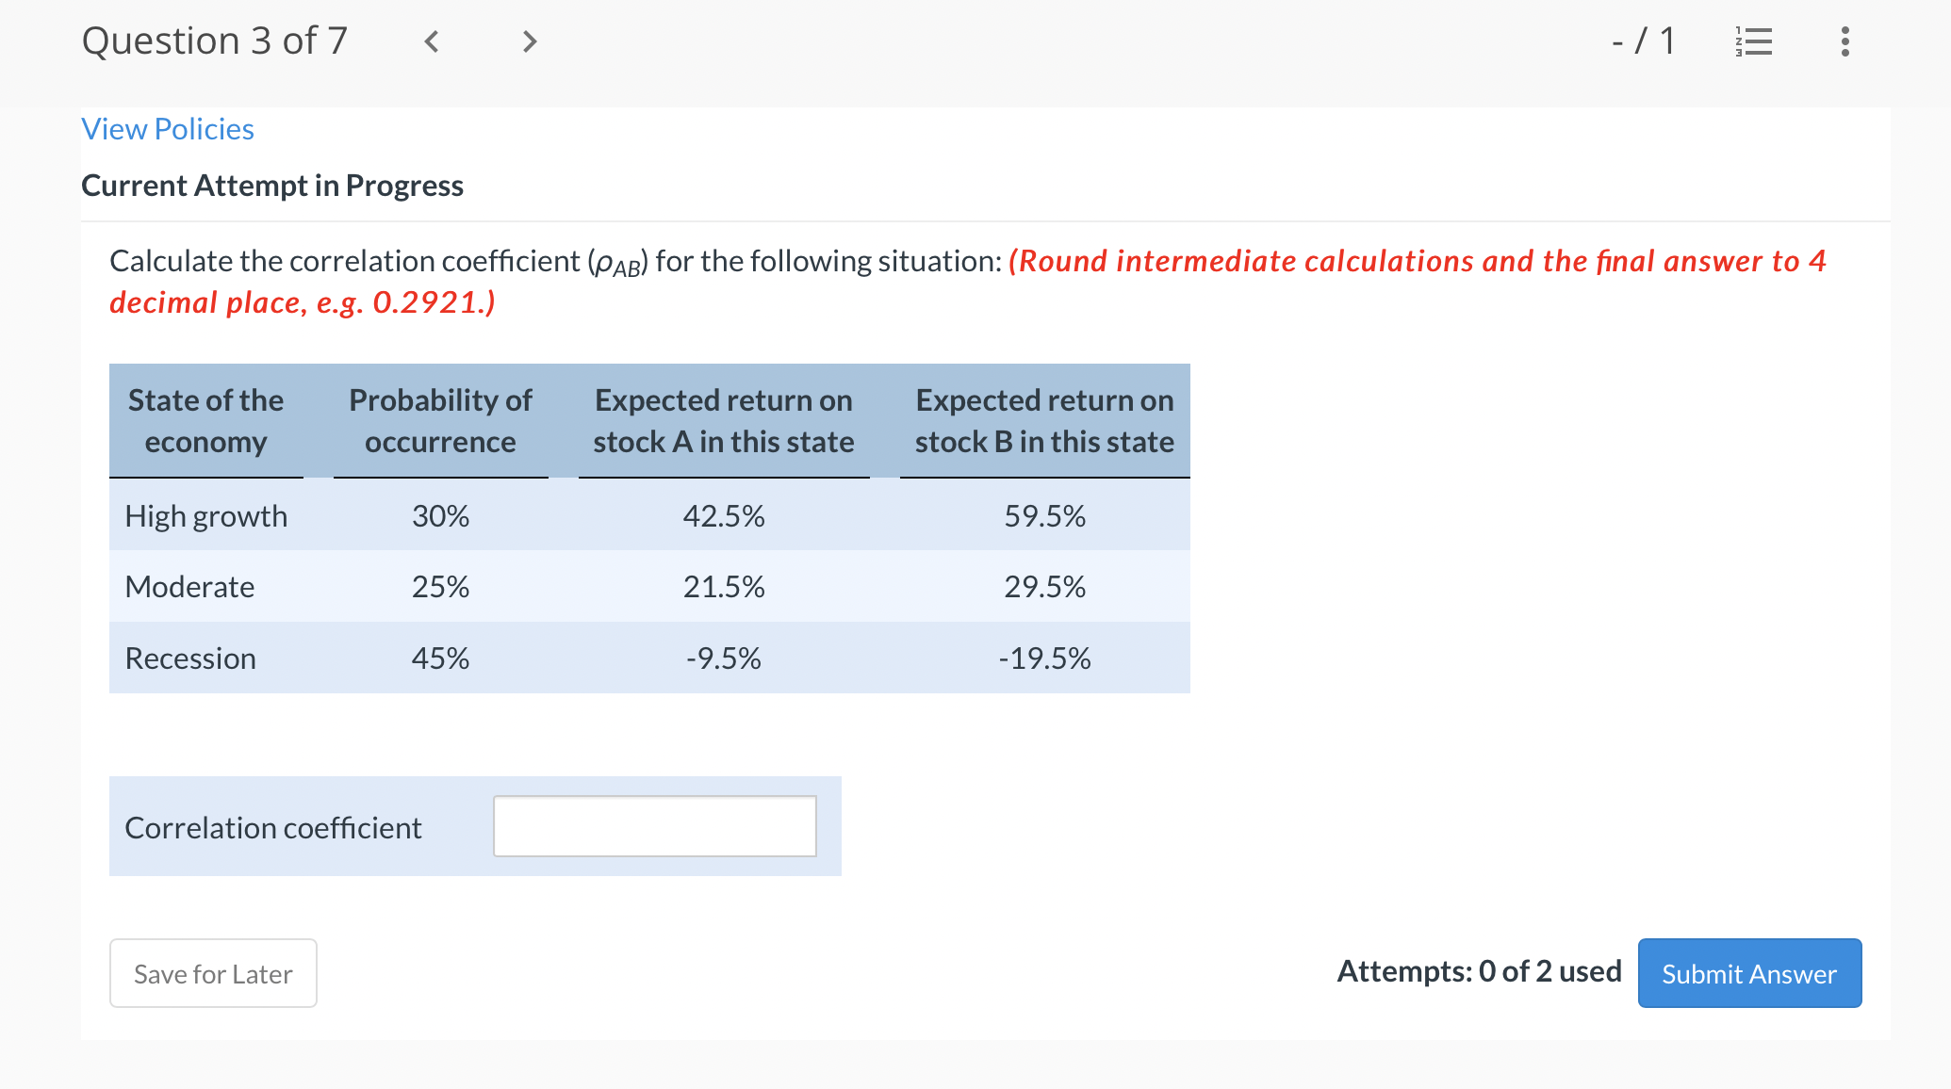Select the previous-question navigation arrow
The image size is (1951, 1089).
(432, 41)
